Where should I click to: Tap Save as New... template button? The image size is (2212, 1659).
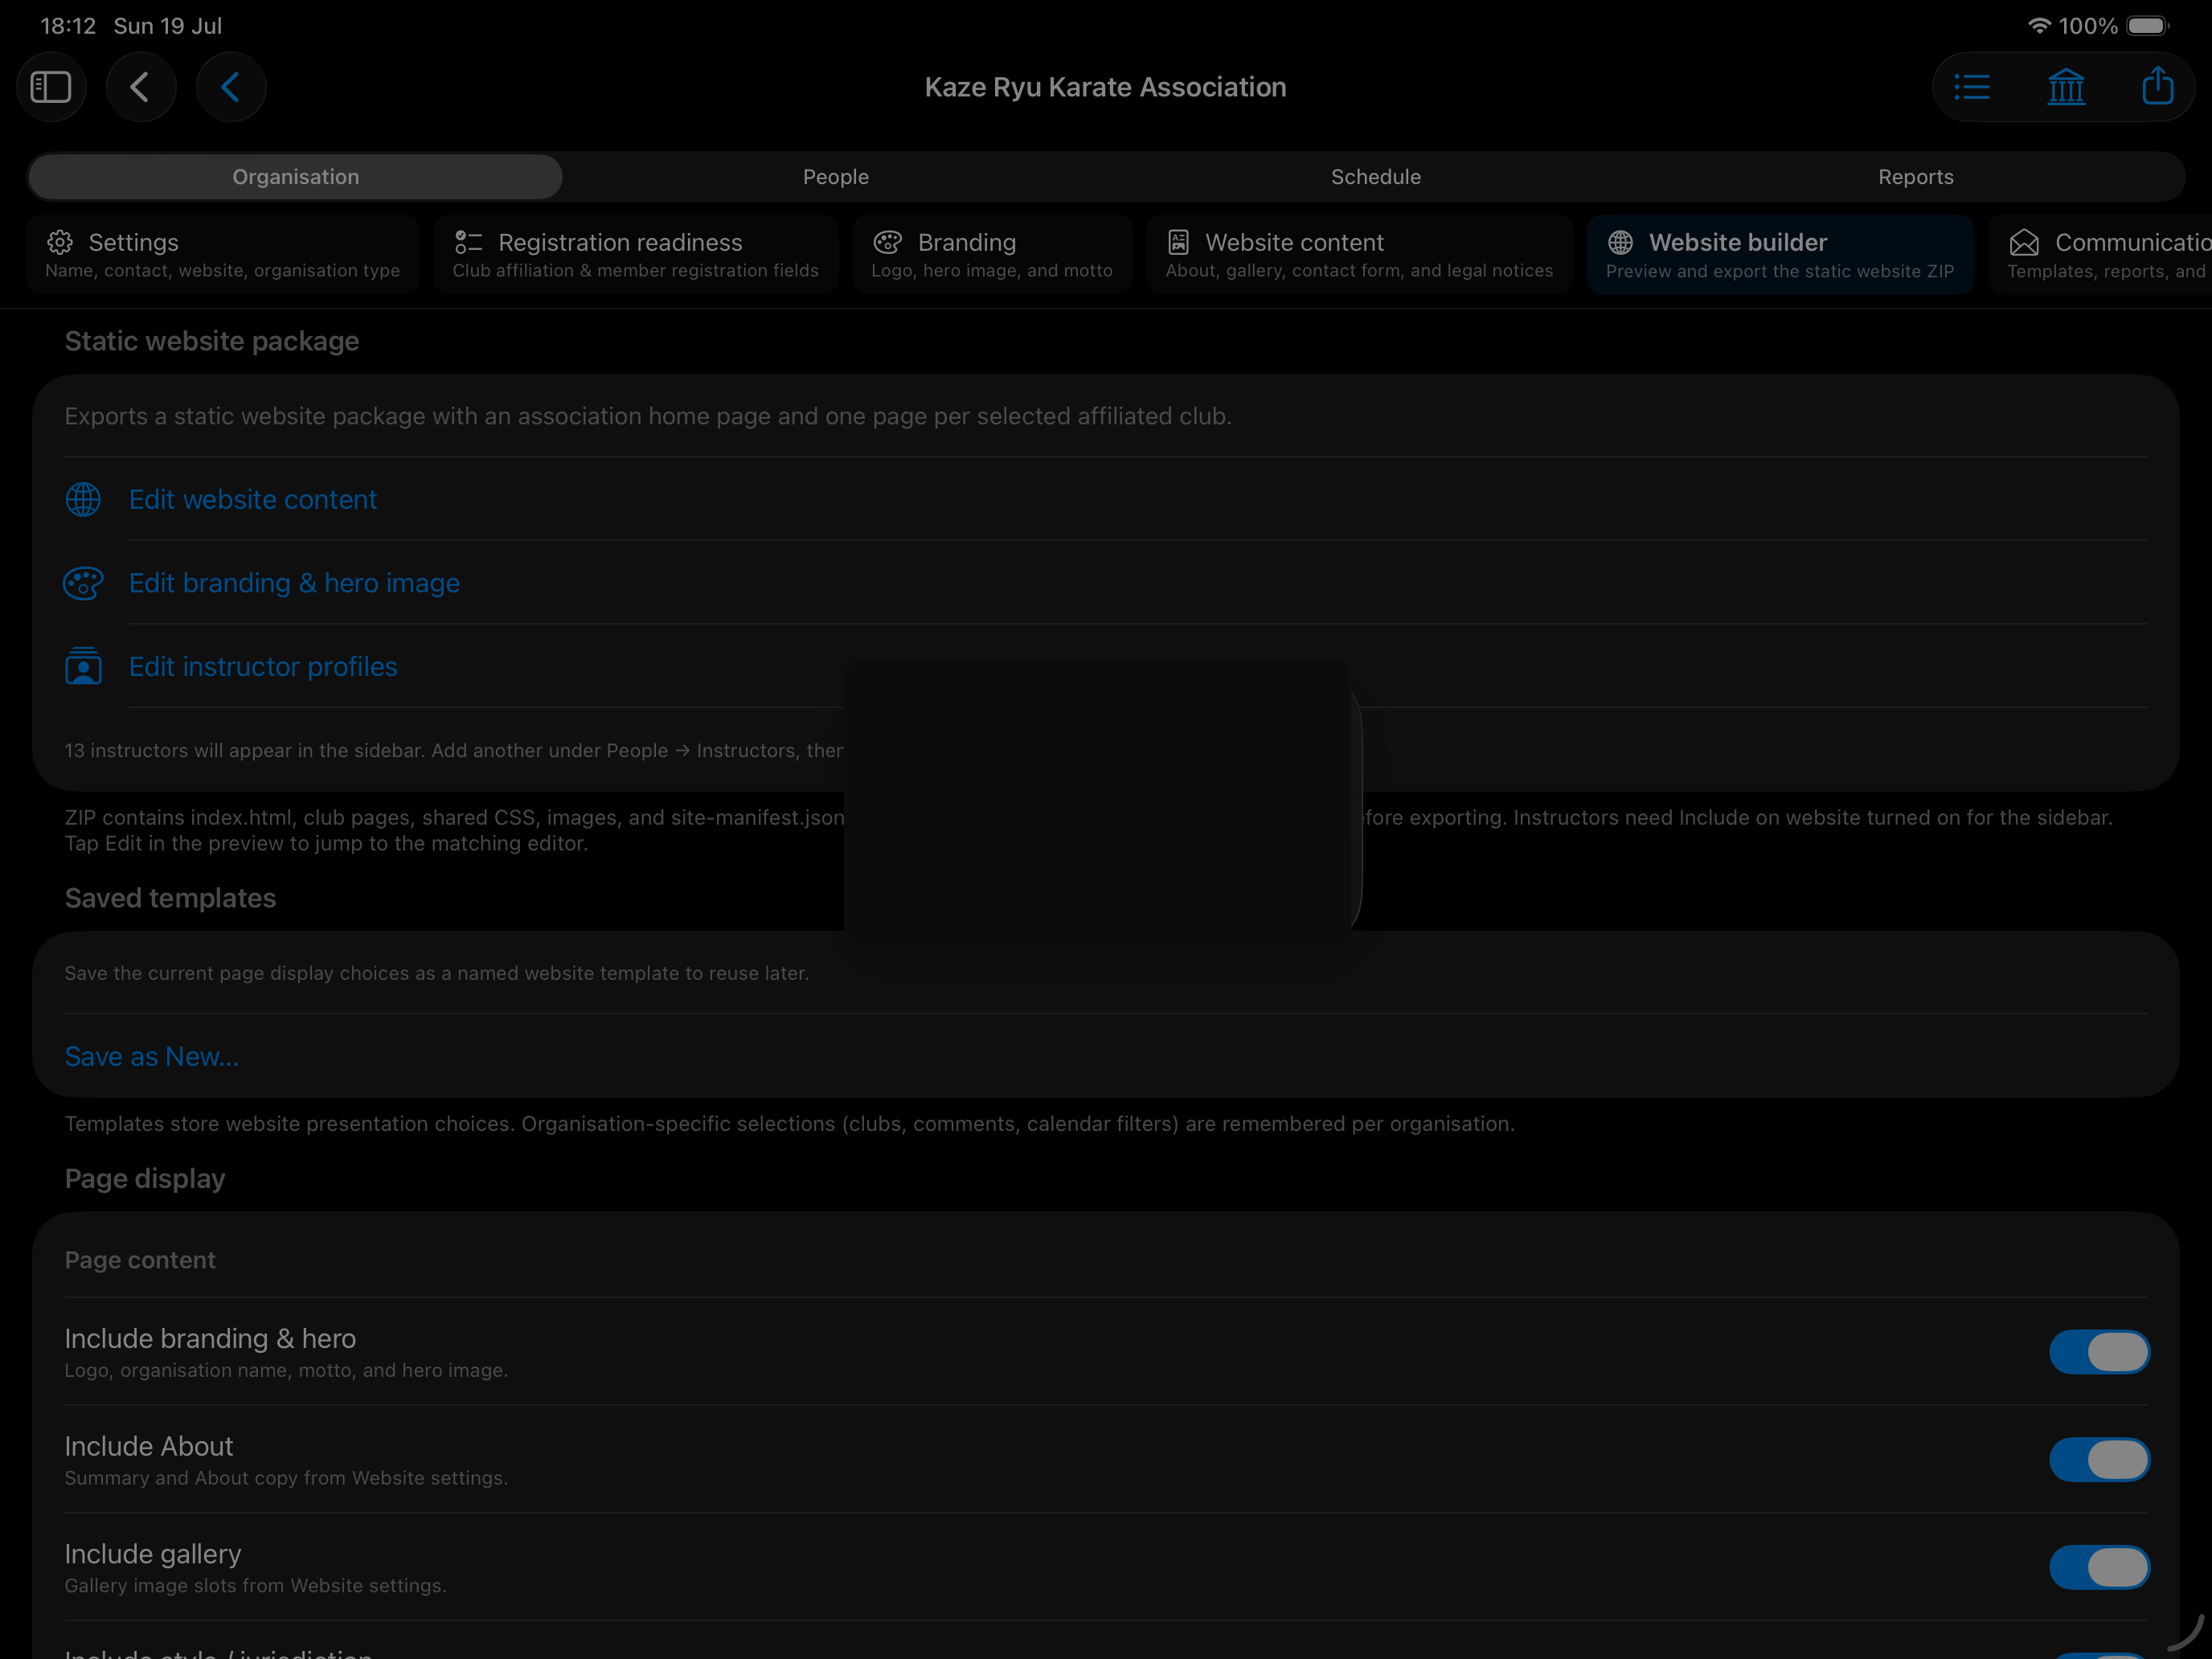pyautogui.click(x=152, y=1056)
